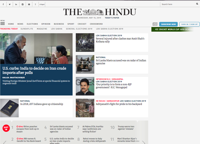Open the 'Our priority' Venugopal interview headline
Screen dimensions: 200x144
pos(114,86)
